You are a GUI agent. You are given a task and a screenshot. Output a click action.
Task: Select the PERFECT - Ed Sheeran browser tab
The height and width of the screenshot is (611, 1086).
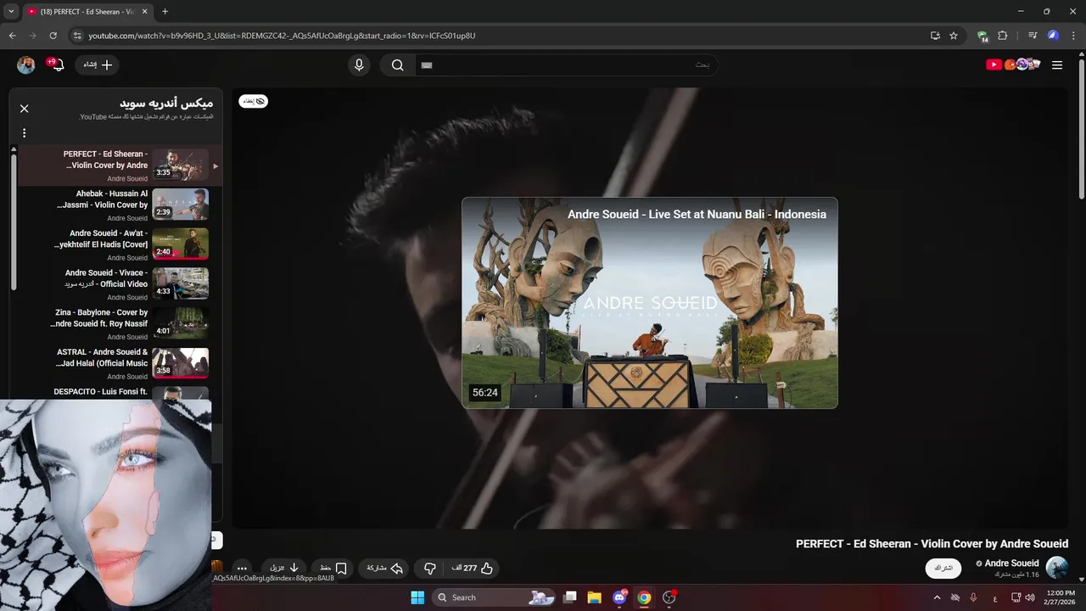tap(87, 12)
